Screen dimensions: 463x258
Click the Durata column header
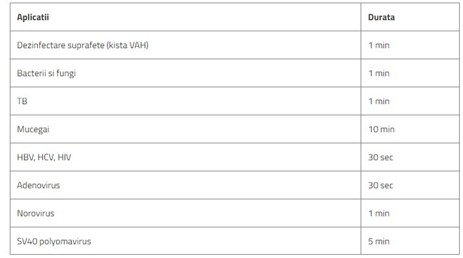click(381, 17)
